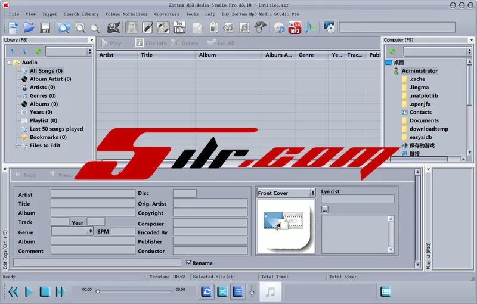The height and width of the screenshot is (304, 477).
Task: Toggle shuffle playback button
Action: [222, 292]
